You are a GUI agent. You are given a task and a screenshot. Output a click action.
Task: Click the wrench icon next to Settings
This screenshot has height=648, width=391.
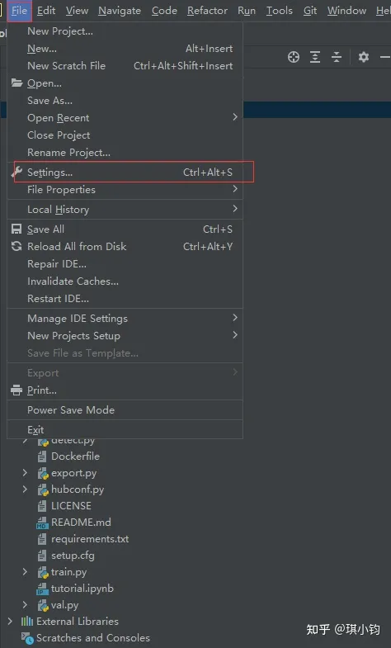(x=16, y=173)
